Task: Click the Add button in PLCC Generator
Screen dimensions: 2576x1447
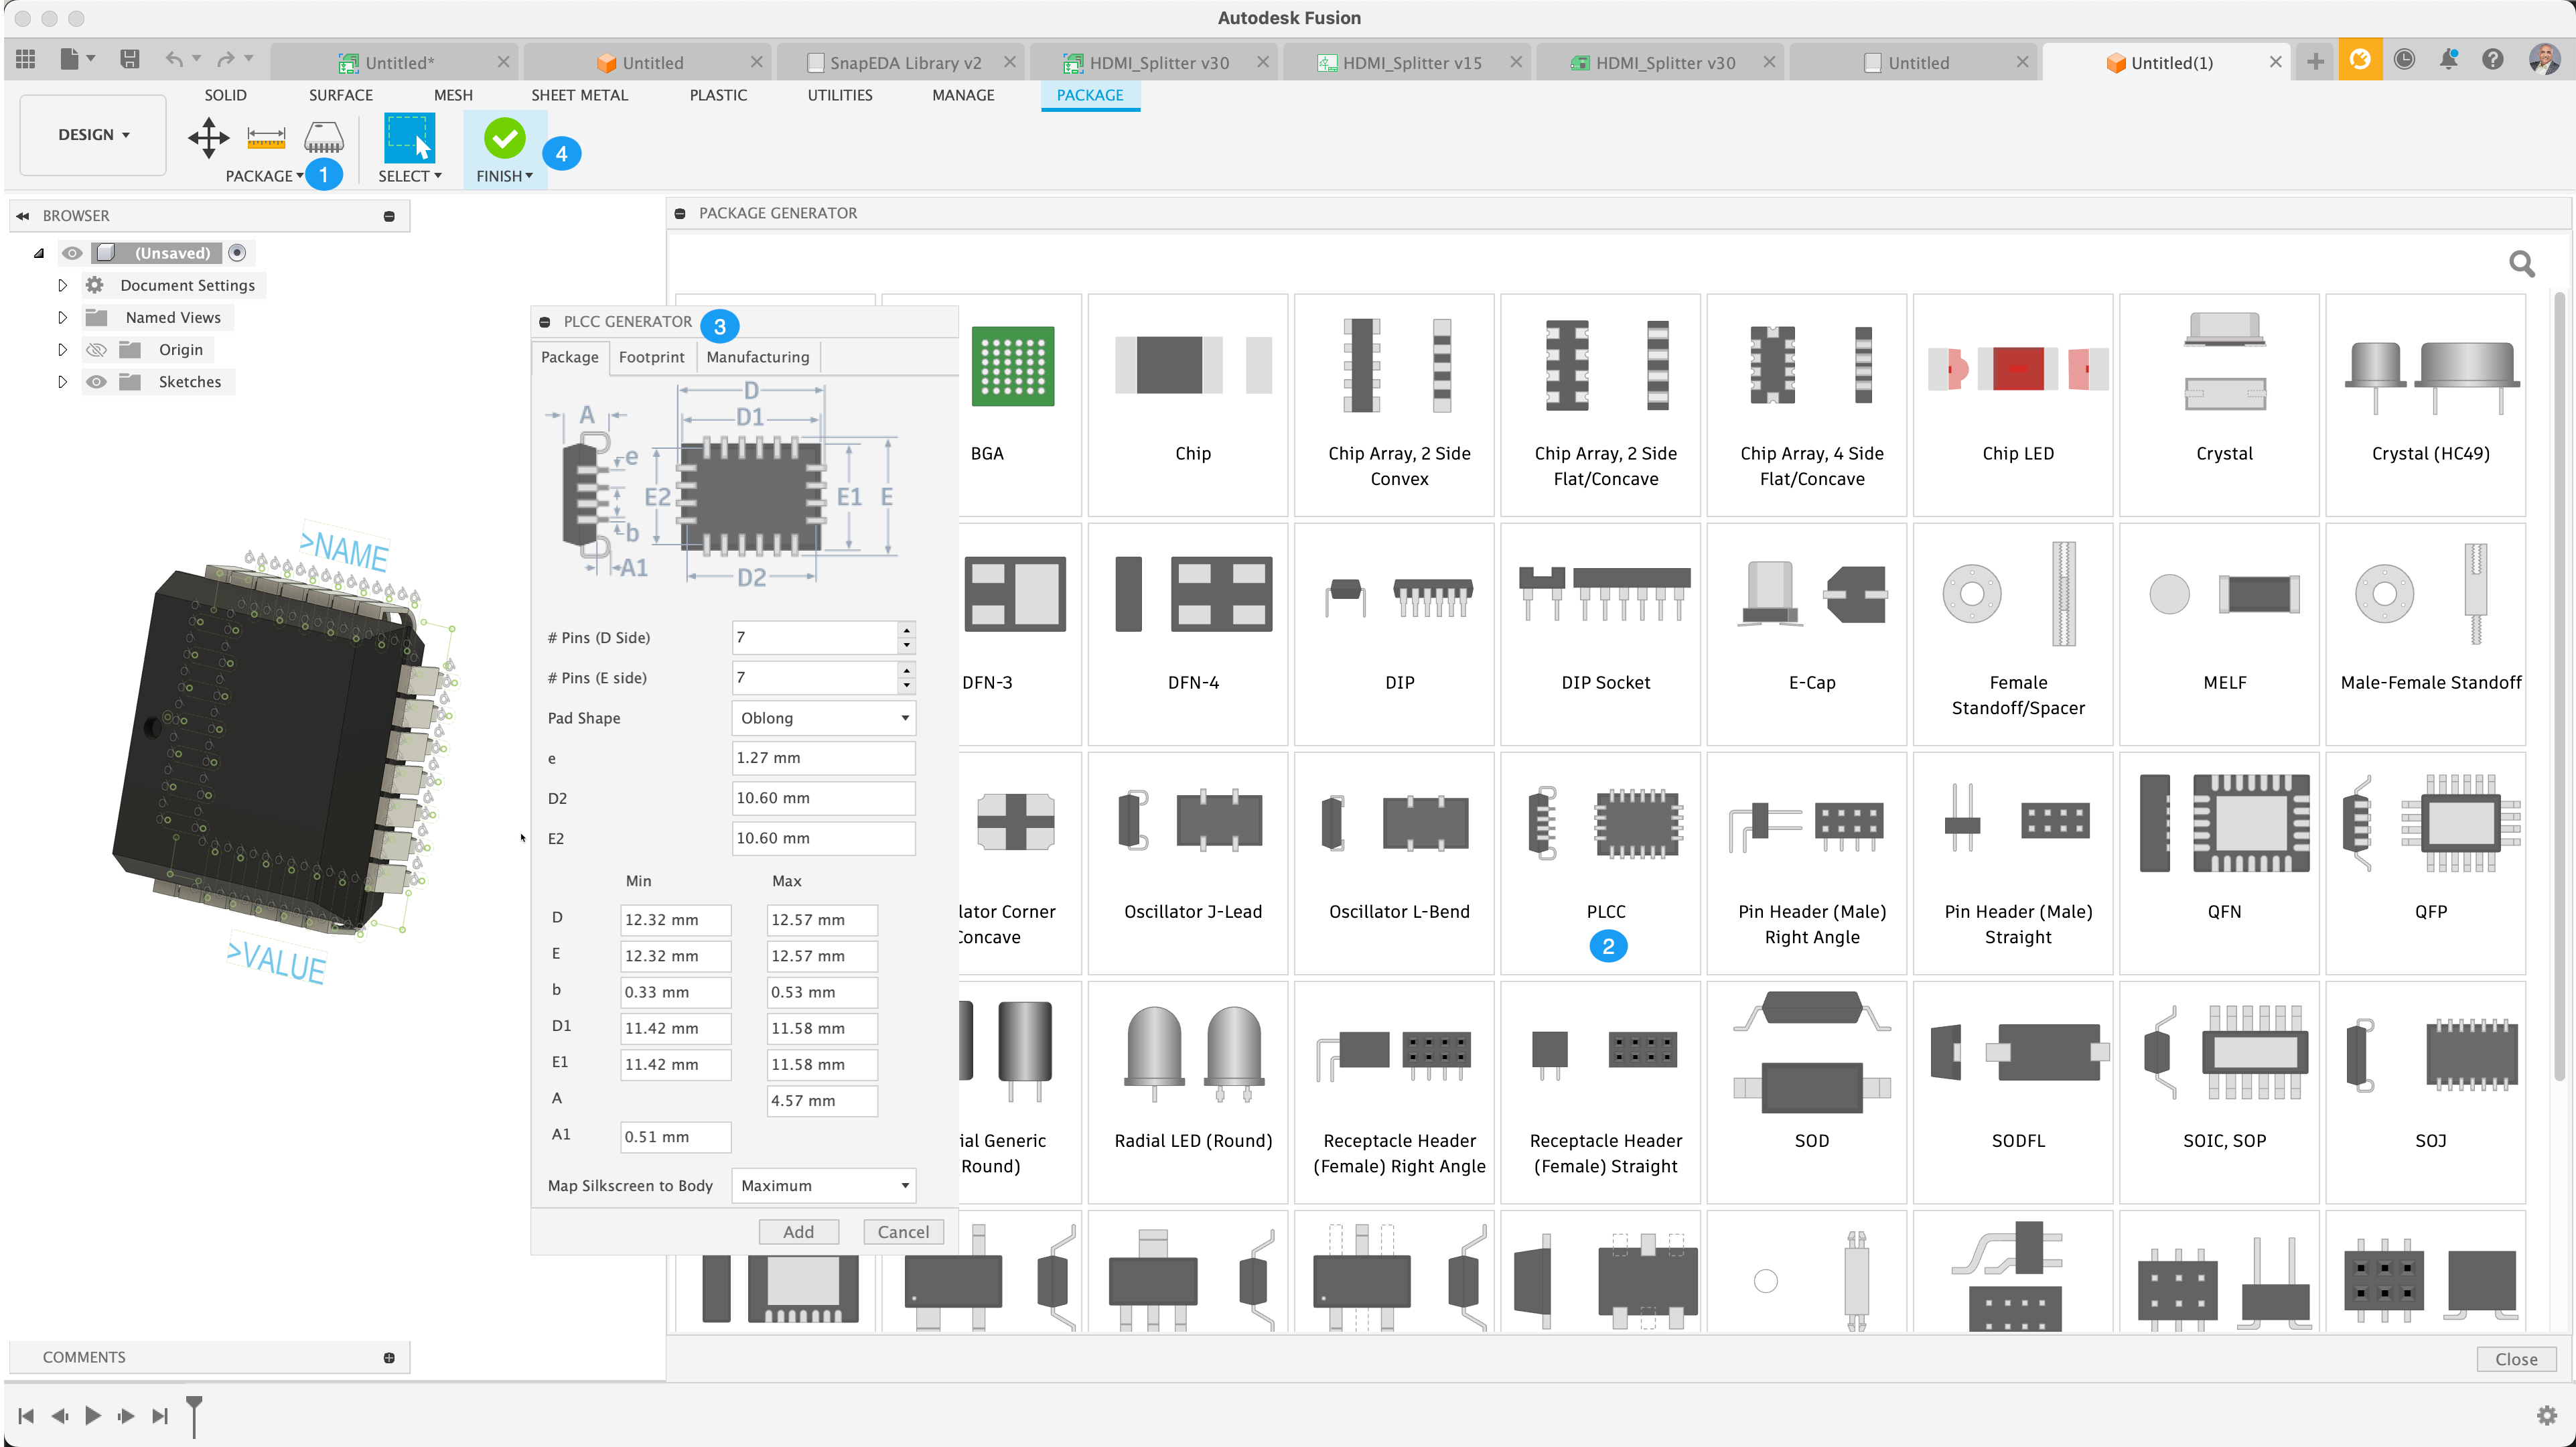Action: pos(798,1231)
